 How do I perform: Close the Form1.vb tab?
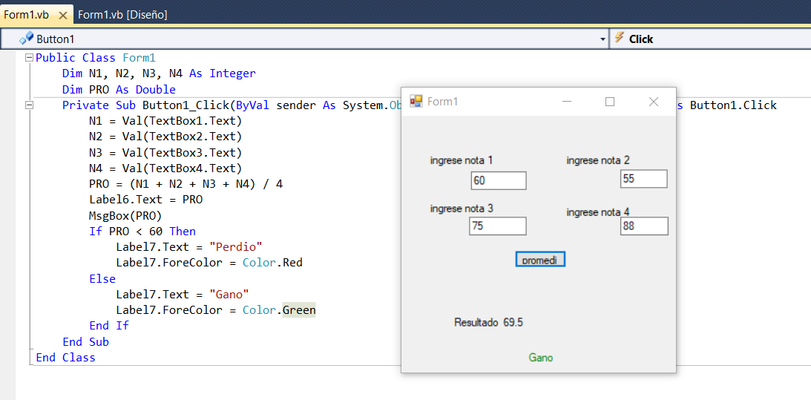(63, 16)
